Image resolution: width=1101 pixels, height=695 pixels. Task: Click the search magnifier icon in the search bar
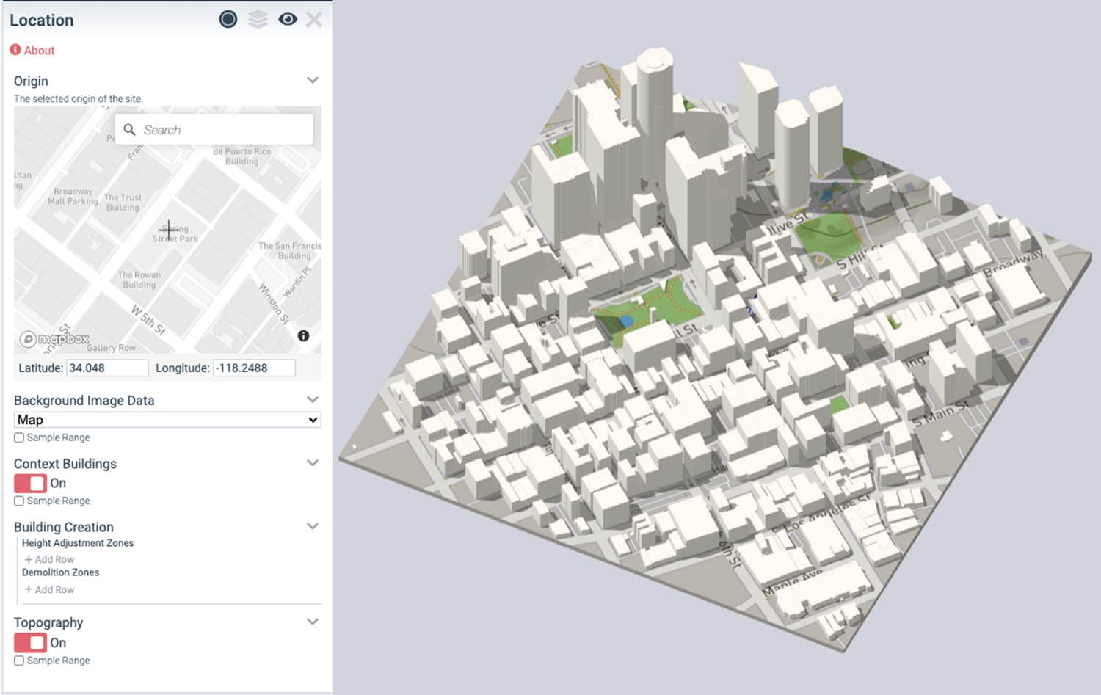(x=130, y=129)
